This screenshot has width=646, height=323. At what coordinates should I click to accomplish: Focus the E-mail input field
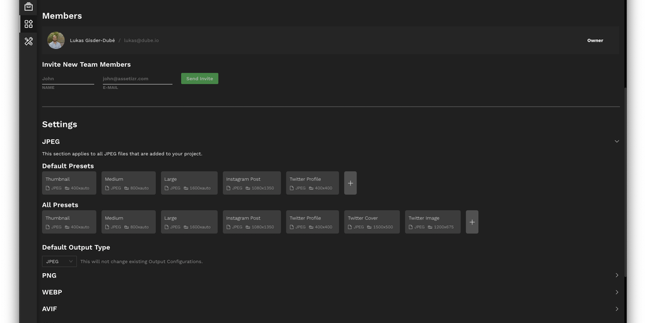point(137,79)
